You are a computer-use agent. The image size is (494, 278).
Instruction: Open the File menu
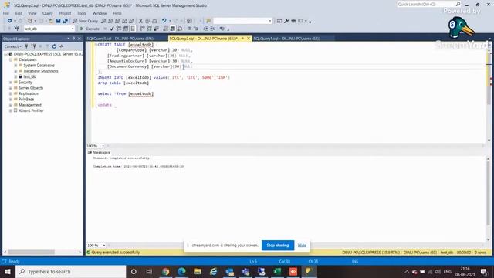click(6, 13)
